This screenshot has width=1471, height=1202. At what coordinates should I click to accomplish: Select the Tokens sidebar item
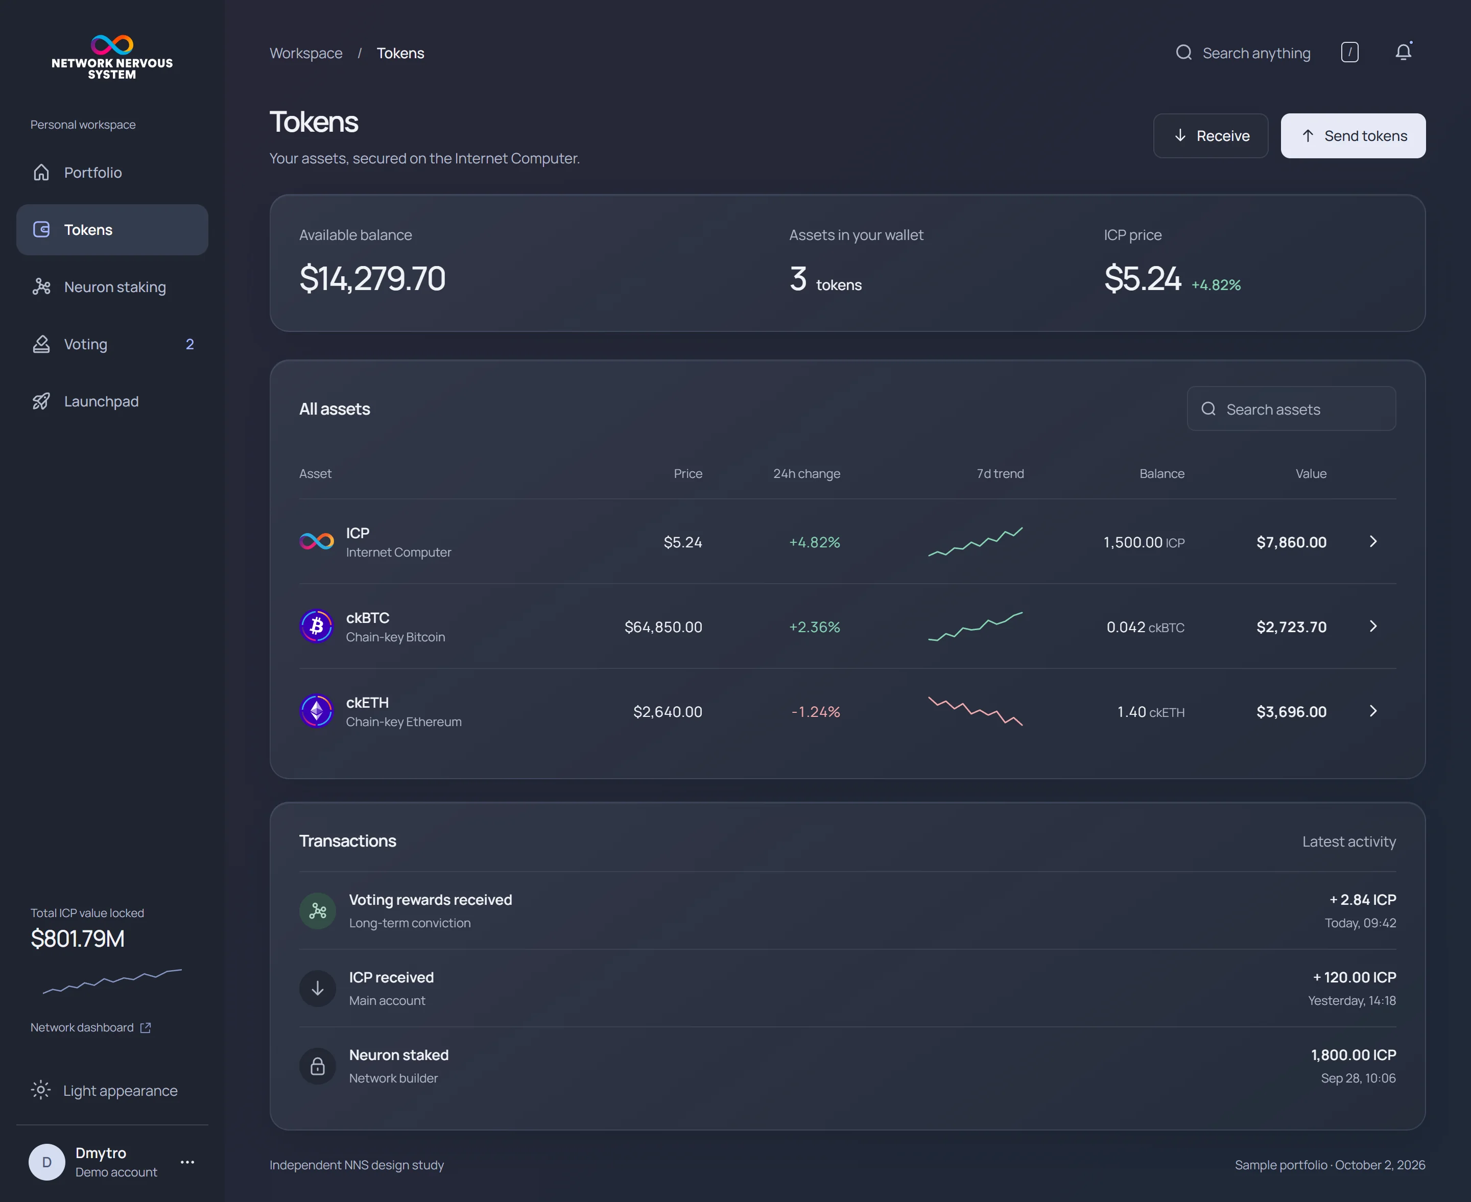[x=112, y=230]
